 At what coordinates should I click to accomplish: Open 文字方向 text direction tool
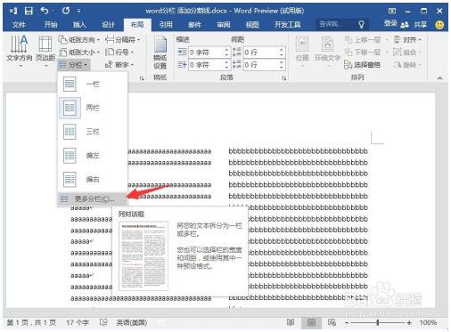click(20, 51)
